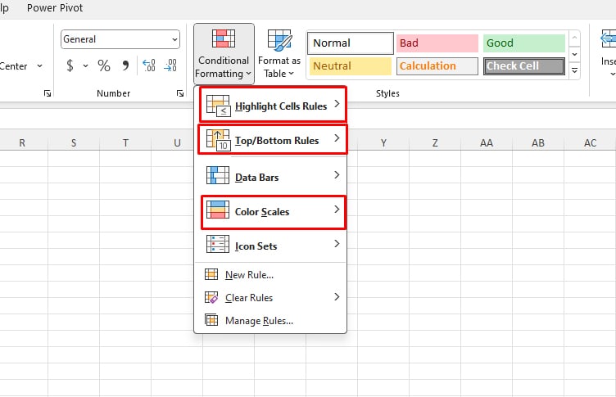Viewport: 616px width, 397px height.
Task: Expand Icon Sets arrow chevron
Action: [337, 243]
